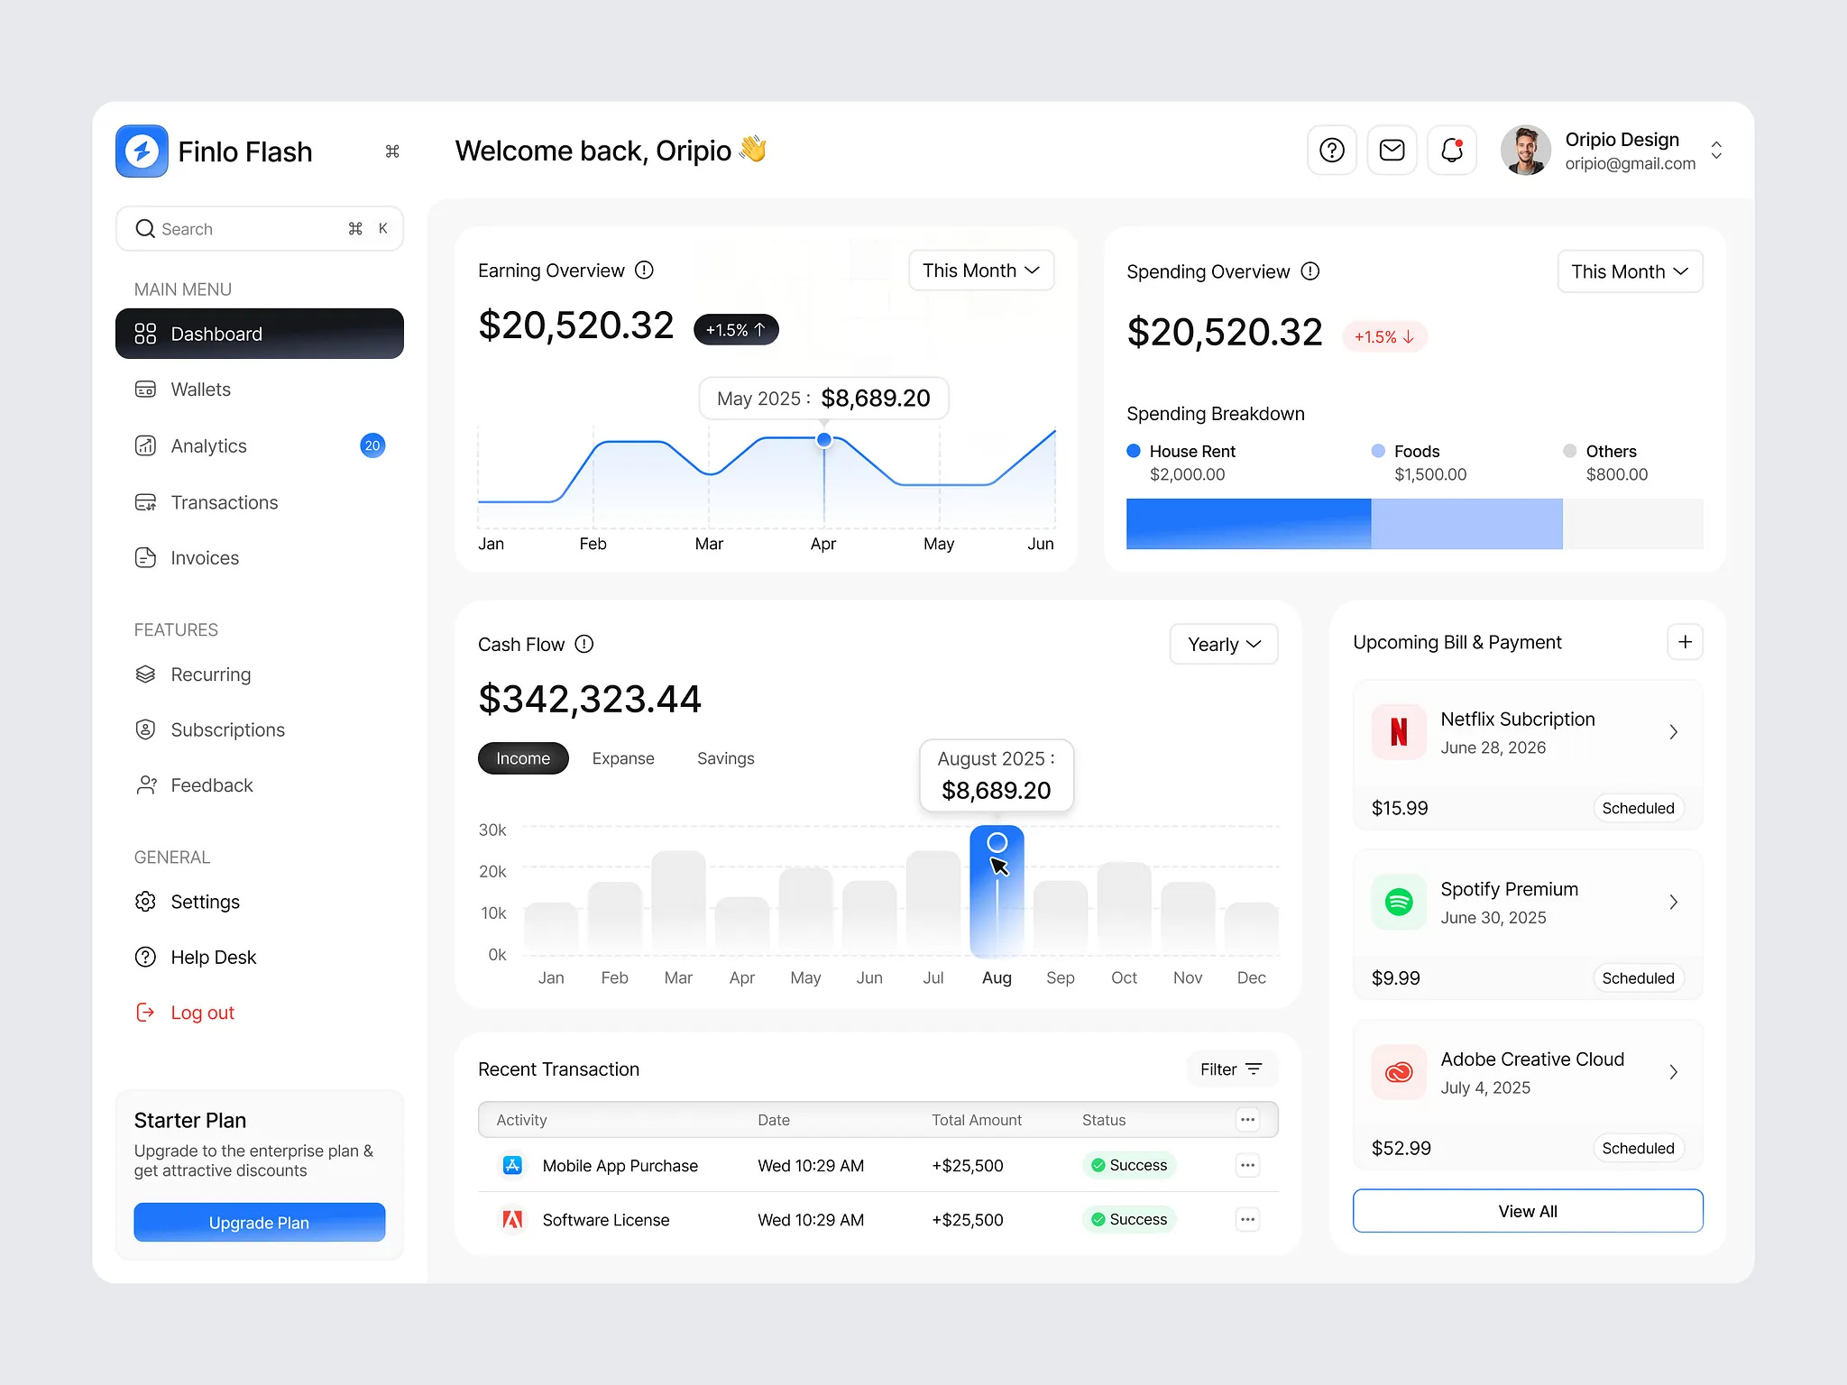1847x1385 pixels.
Task: Click the notification bell icon
Action: (1451, 150)
